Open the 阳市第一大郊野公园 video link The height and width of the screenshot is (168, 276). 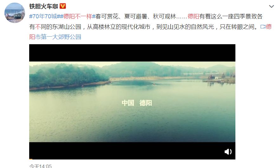55,37
